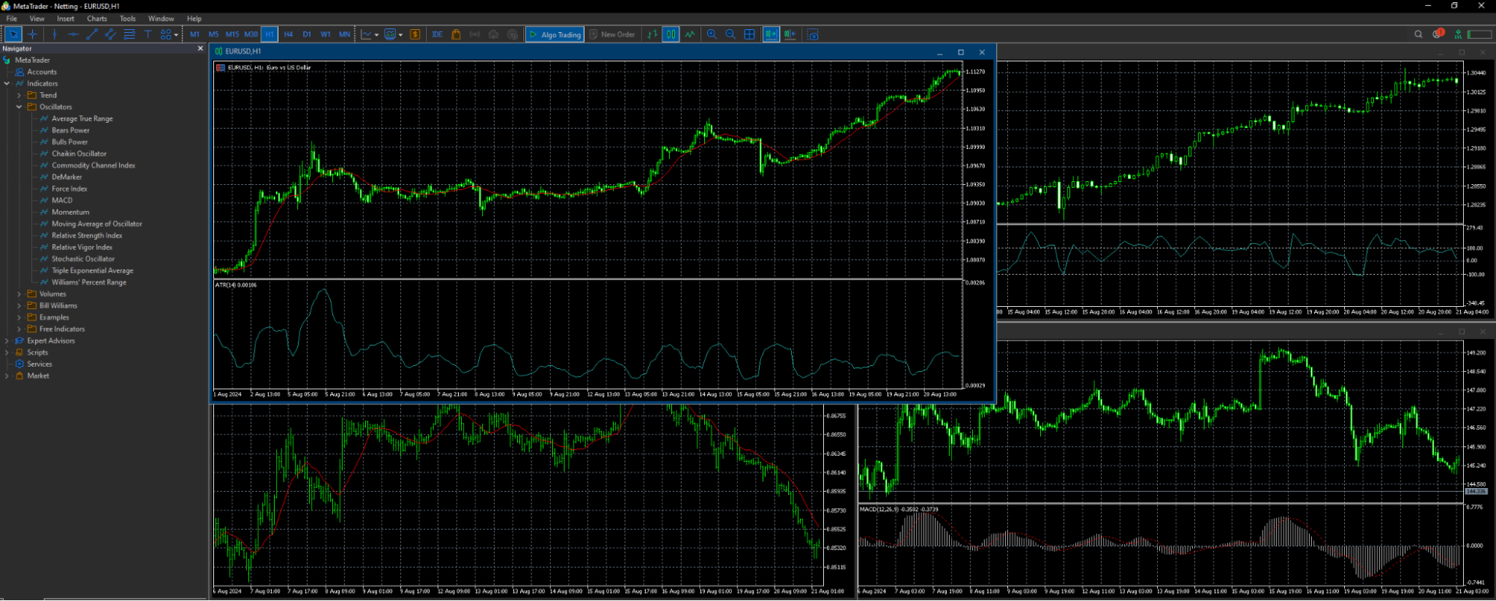Collapse the Oscillators folder

(19, 107)
